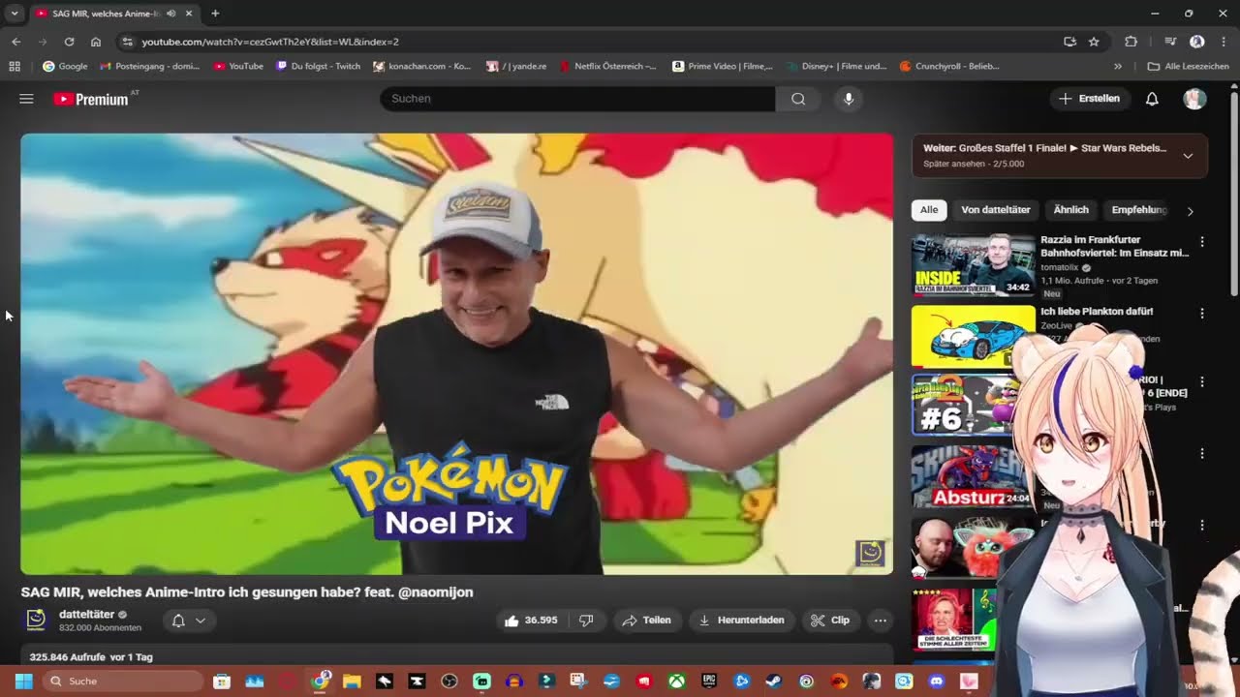Screen dimensions: 1240x697
Task: Open options for Razzia im Frankfurter video
Action: [x=1202, y=241]
